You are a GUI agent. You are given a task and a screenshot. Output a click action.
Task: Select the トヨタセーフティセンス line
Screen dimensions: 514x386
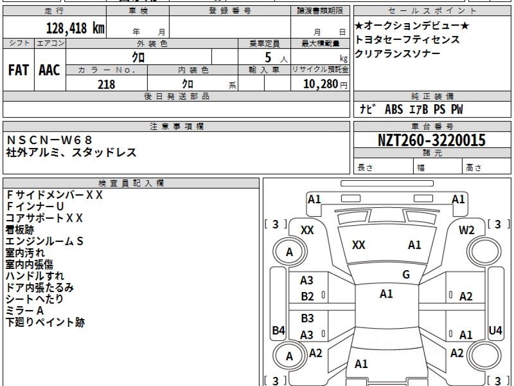pyautogui.click(x=407, y=40)
